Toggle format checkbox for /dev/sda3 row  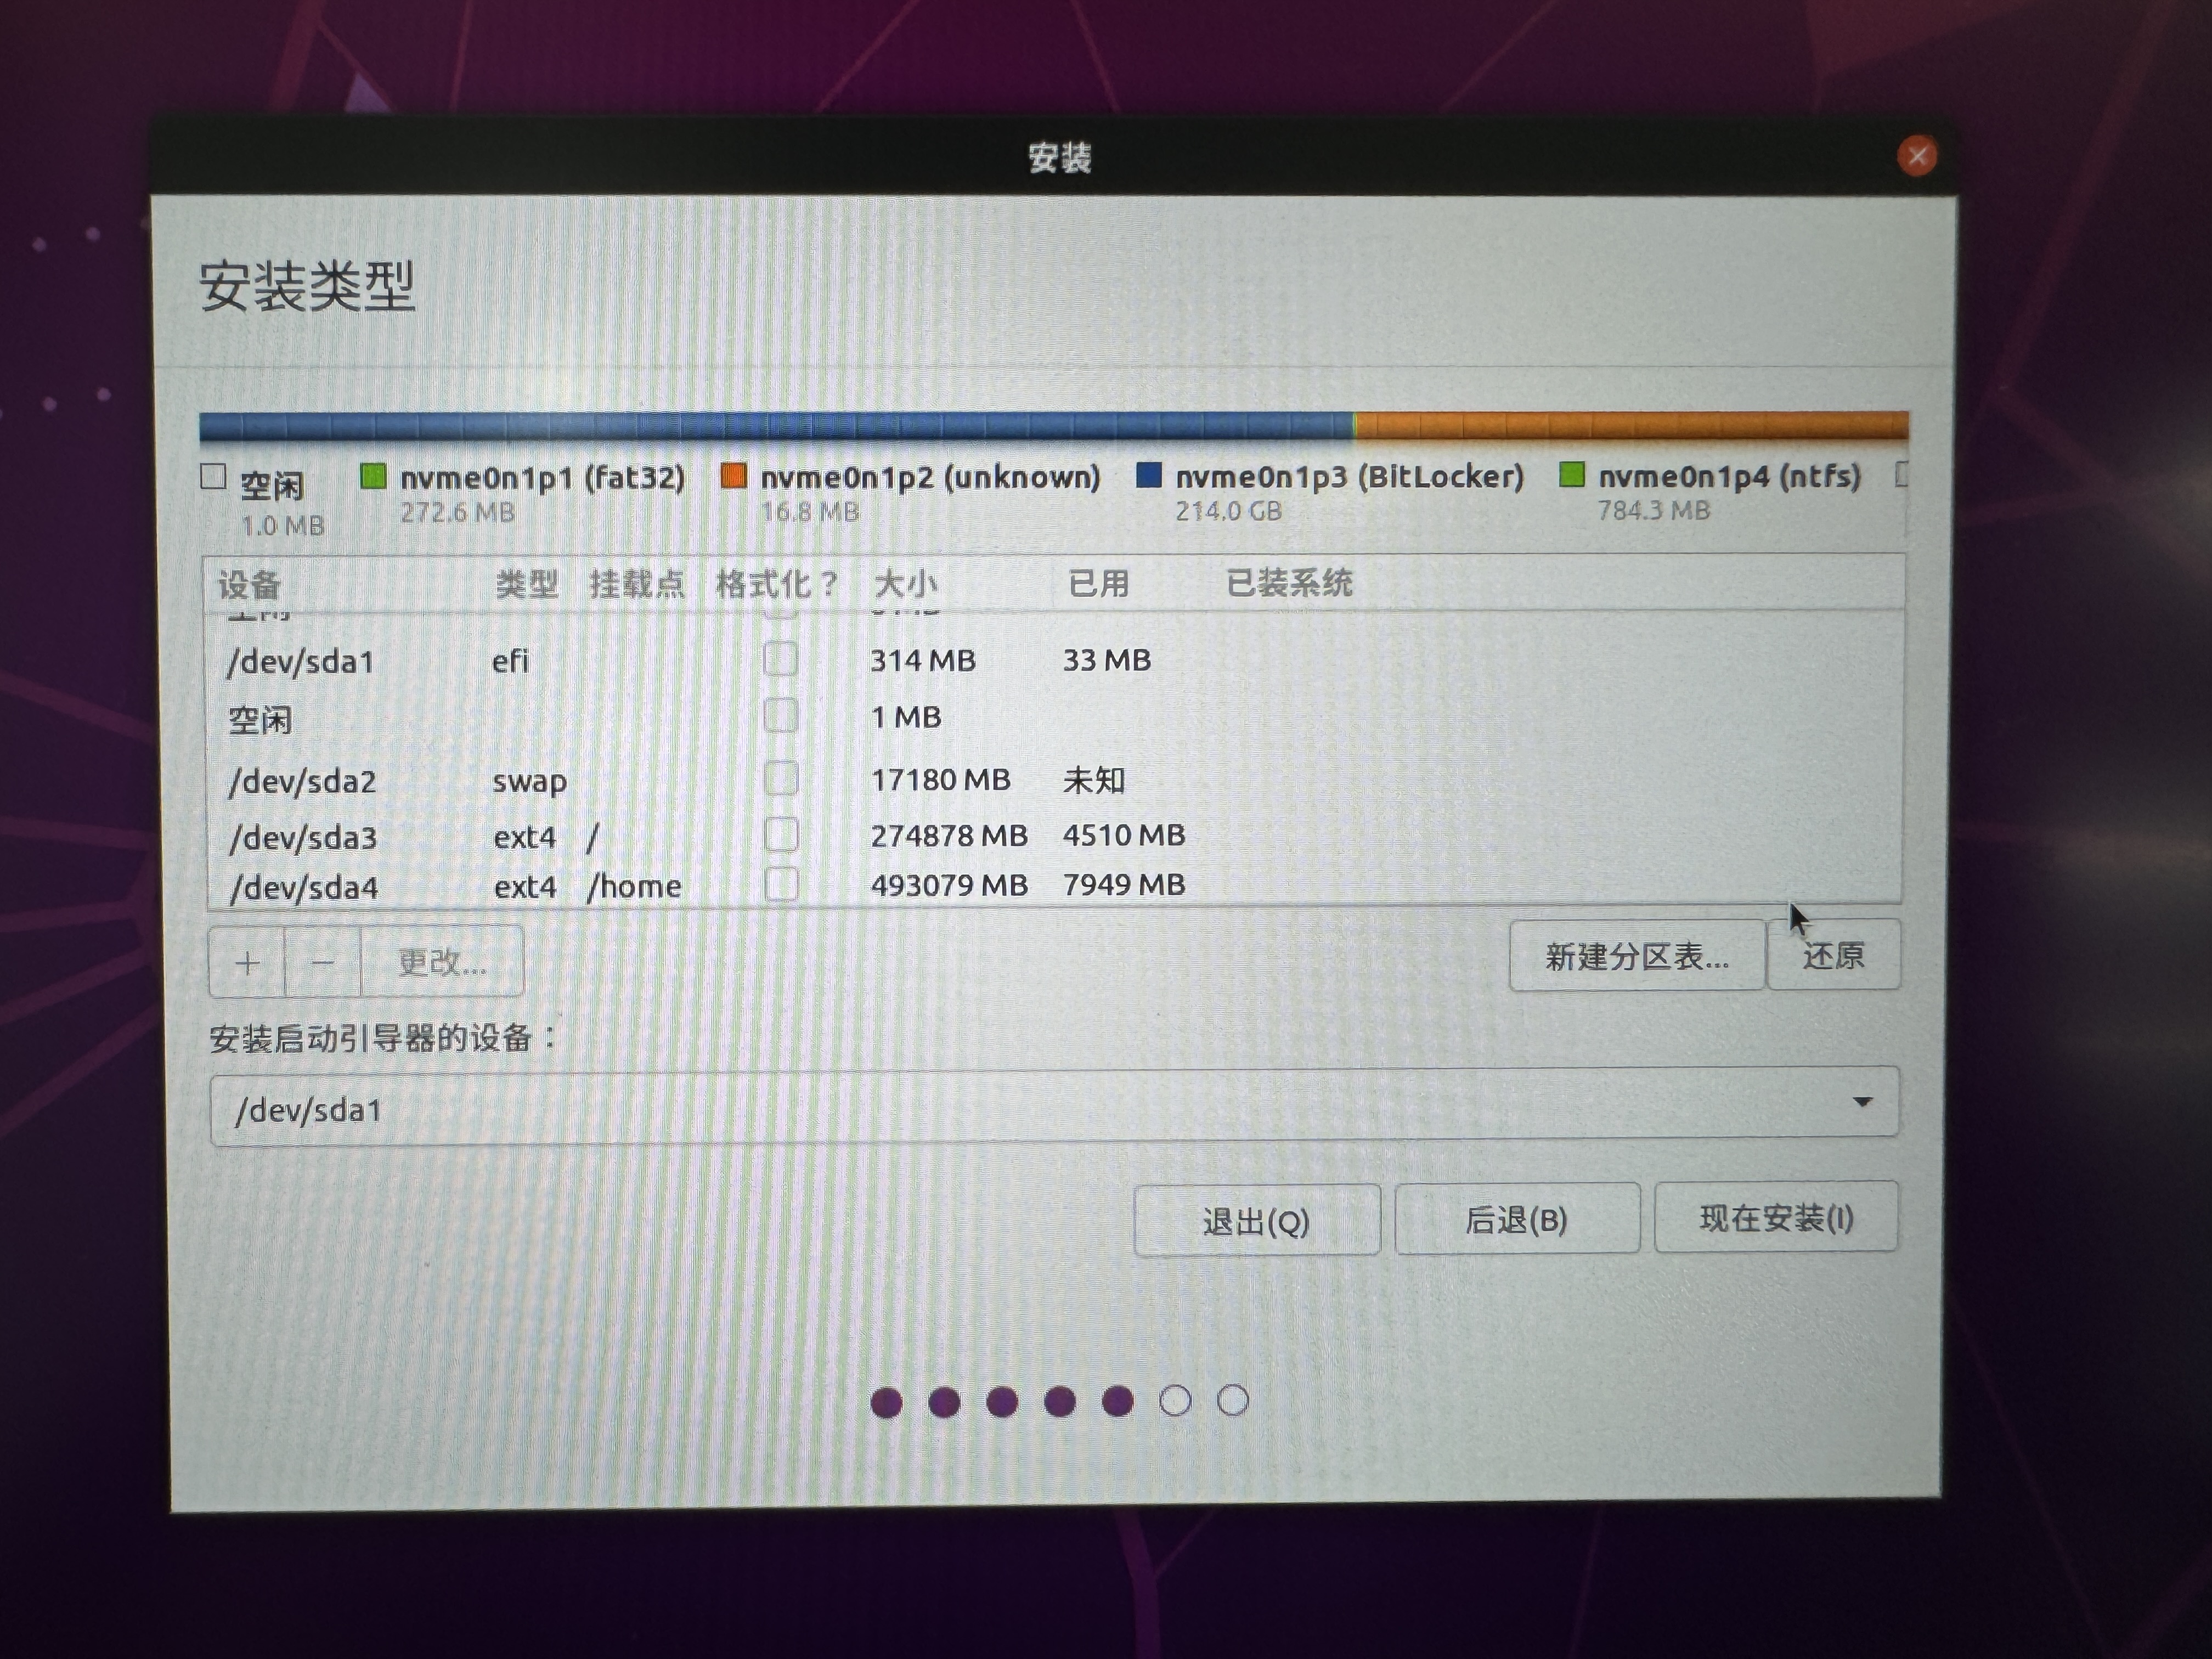click(x=781, y=834)
